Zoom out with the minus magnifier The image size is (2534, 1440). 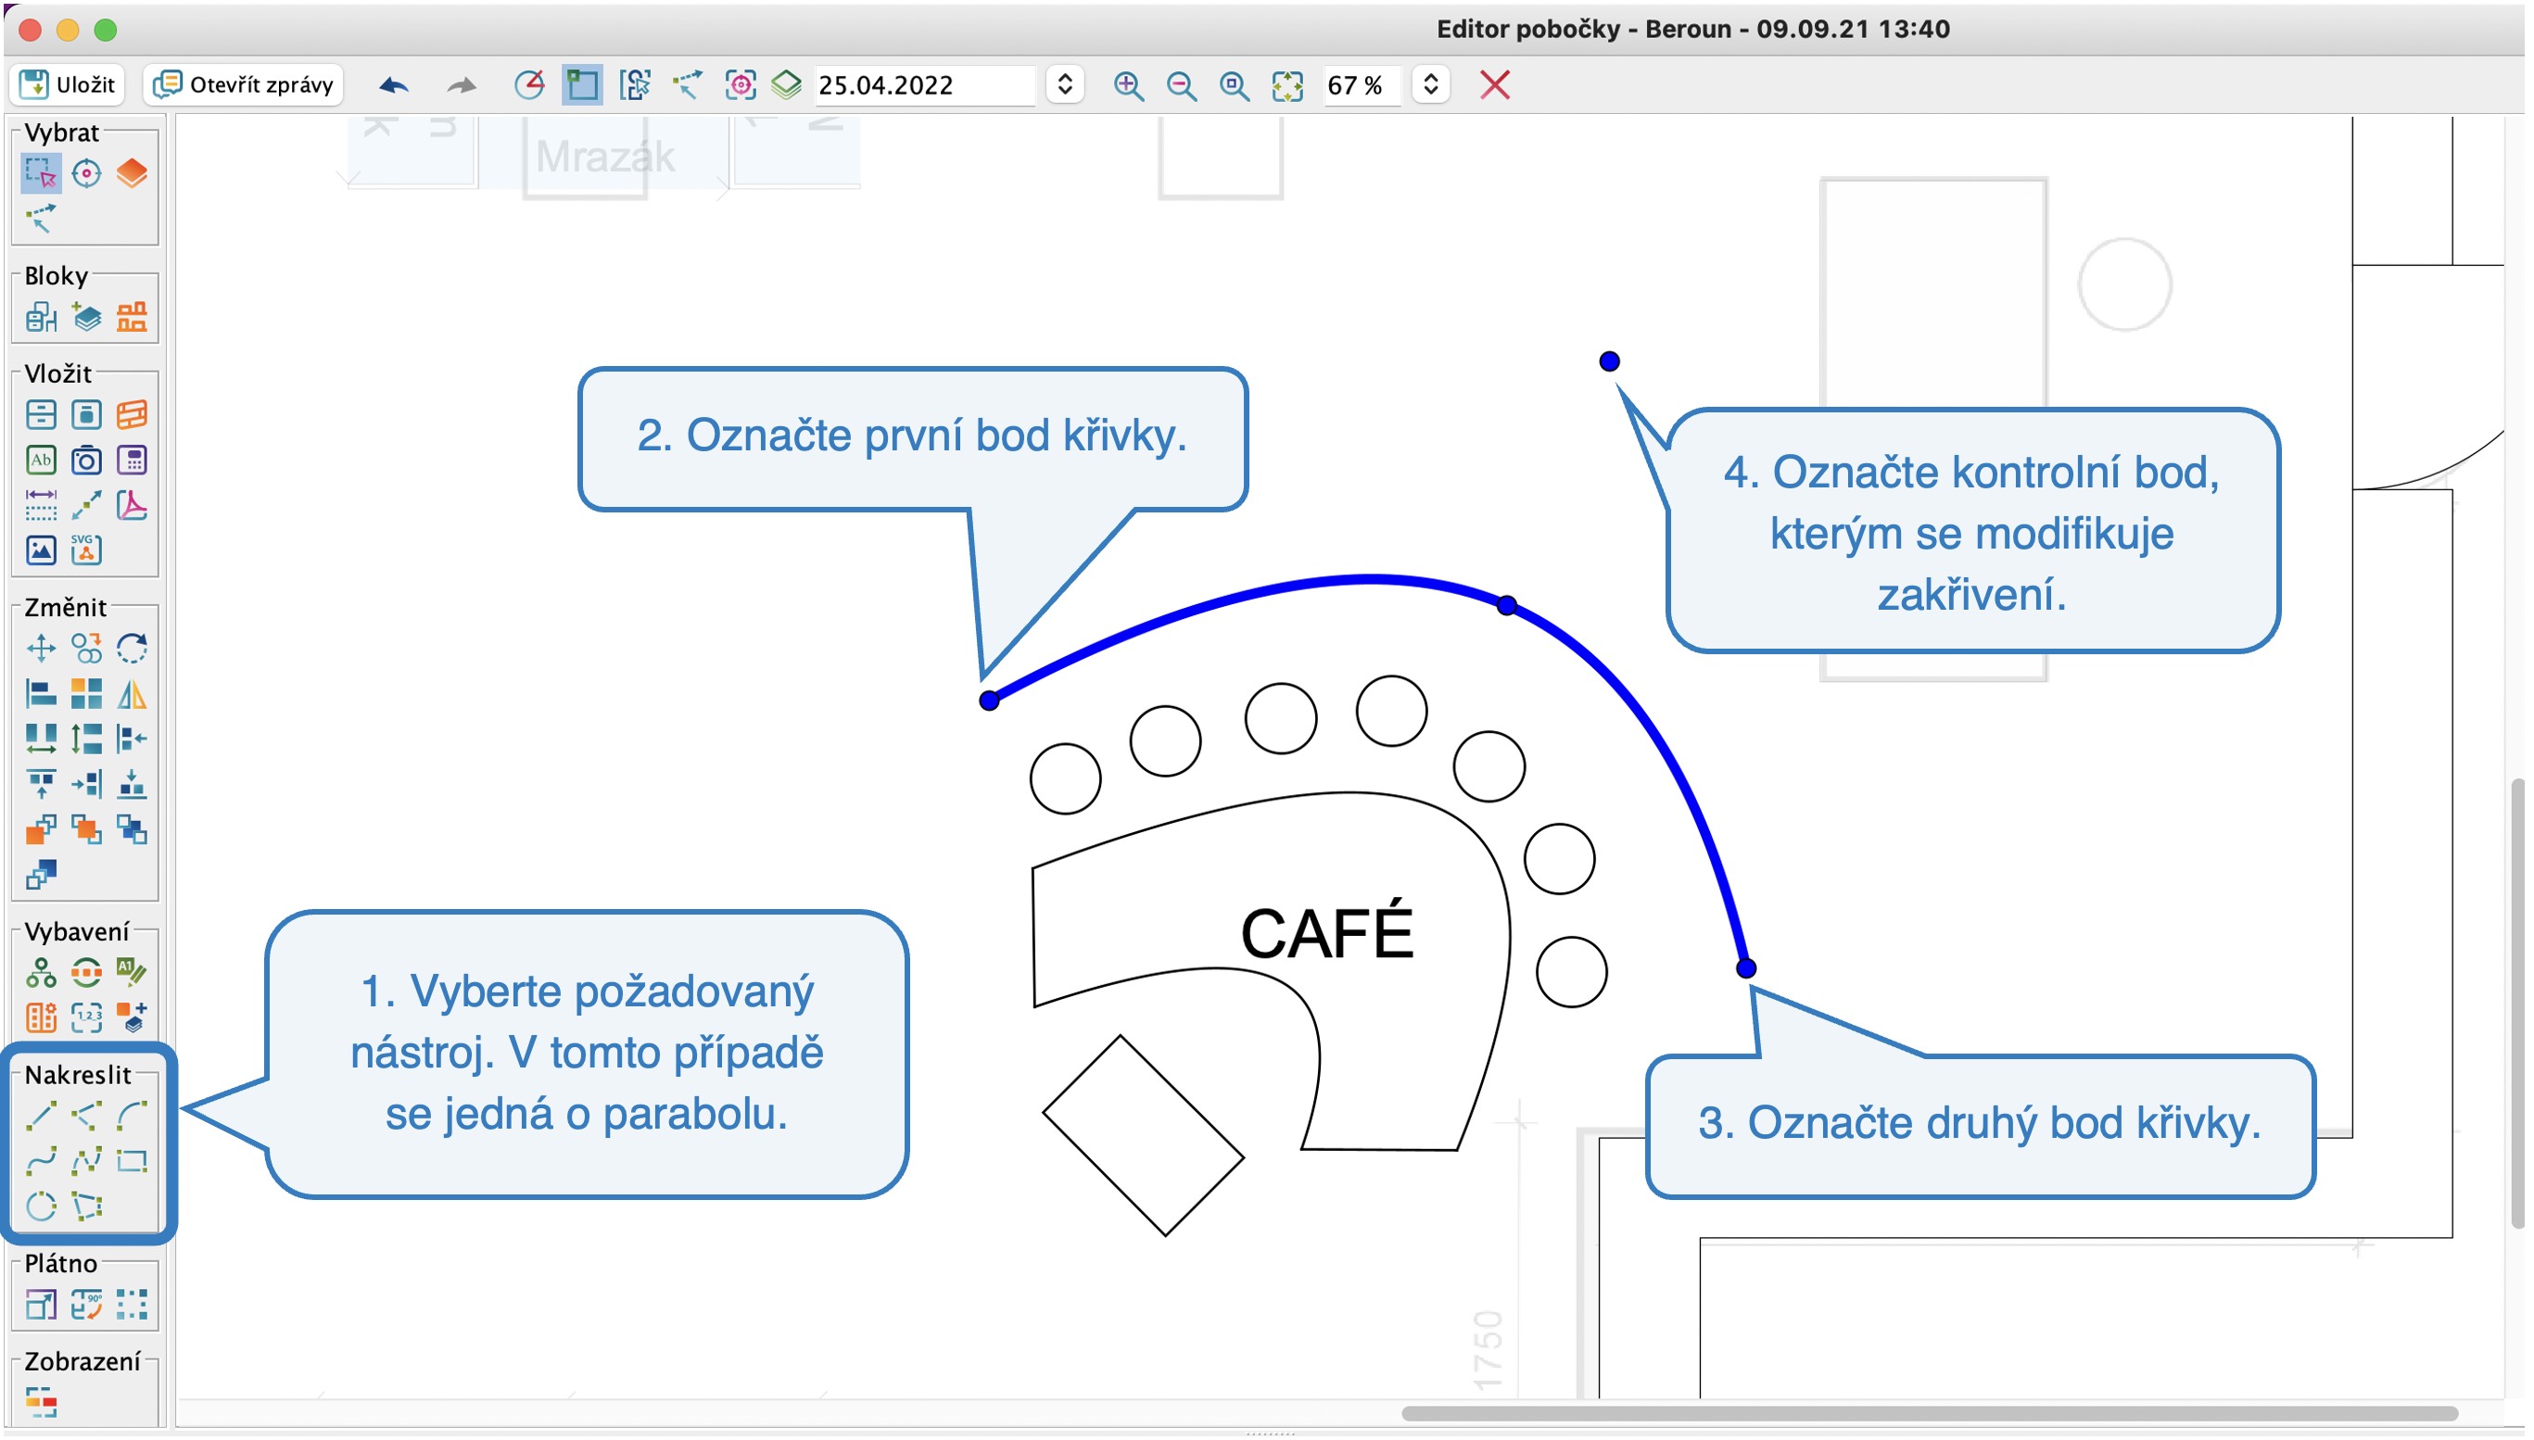[x=1182, y=86]
